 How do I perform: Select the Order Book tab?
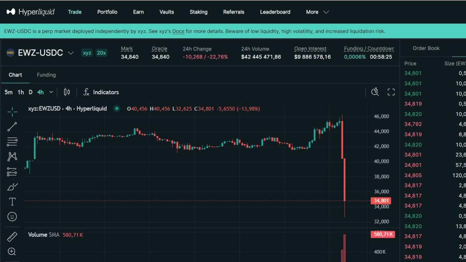(x=426, y=48)
